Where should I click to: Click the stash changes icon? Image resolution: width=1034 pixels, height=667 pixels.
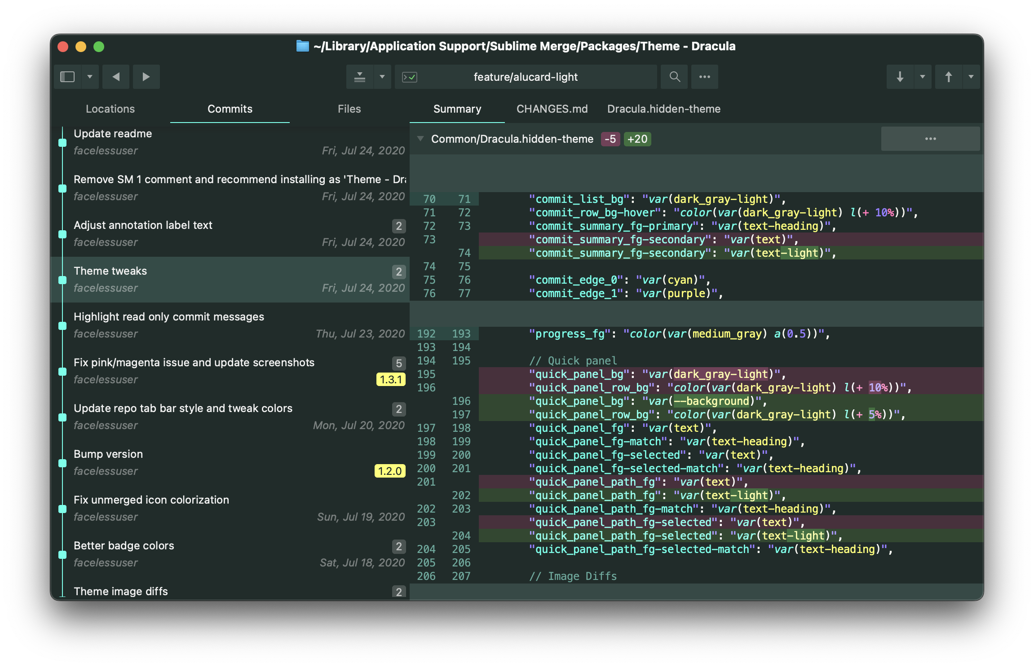pyautogui.click(x=360, y=77)
